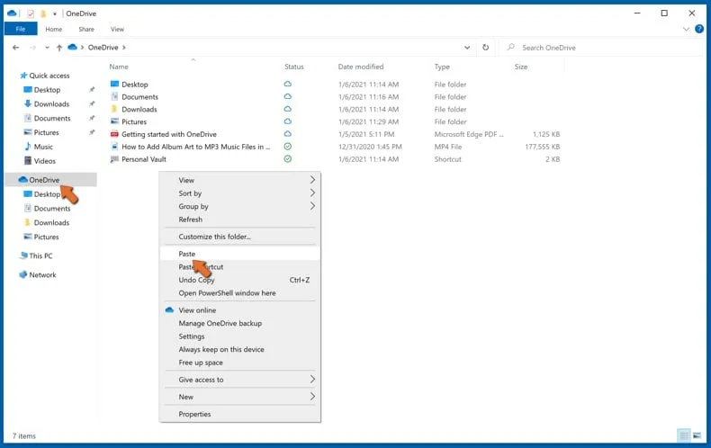Choose Free up space
This screenshot has width=711, height=448.
point(240,363)
